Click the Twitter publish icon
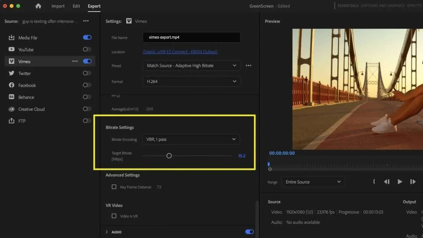423x238 pixels. click(x=12, y=73)
